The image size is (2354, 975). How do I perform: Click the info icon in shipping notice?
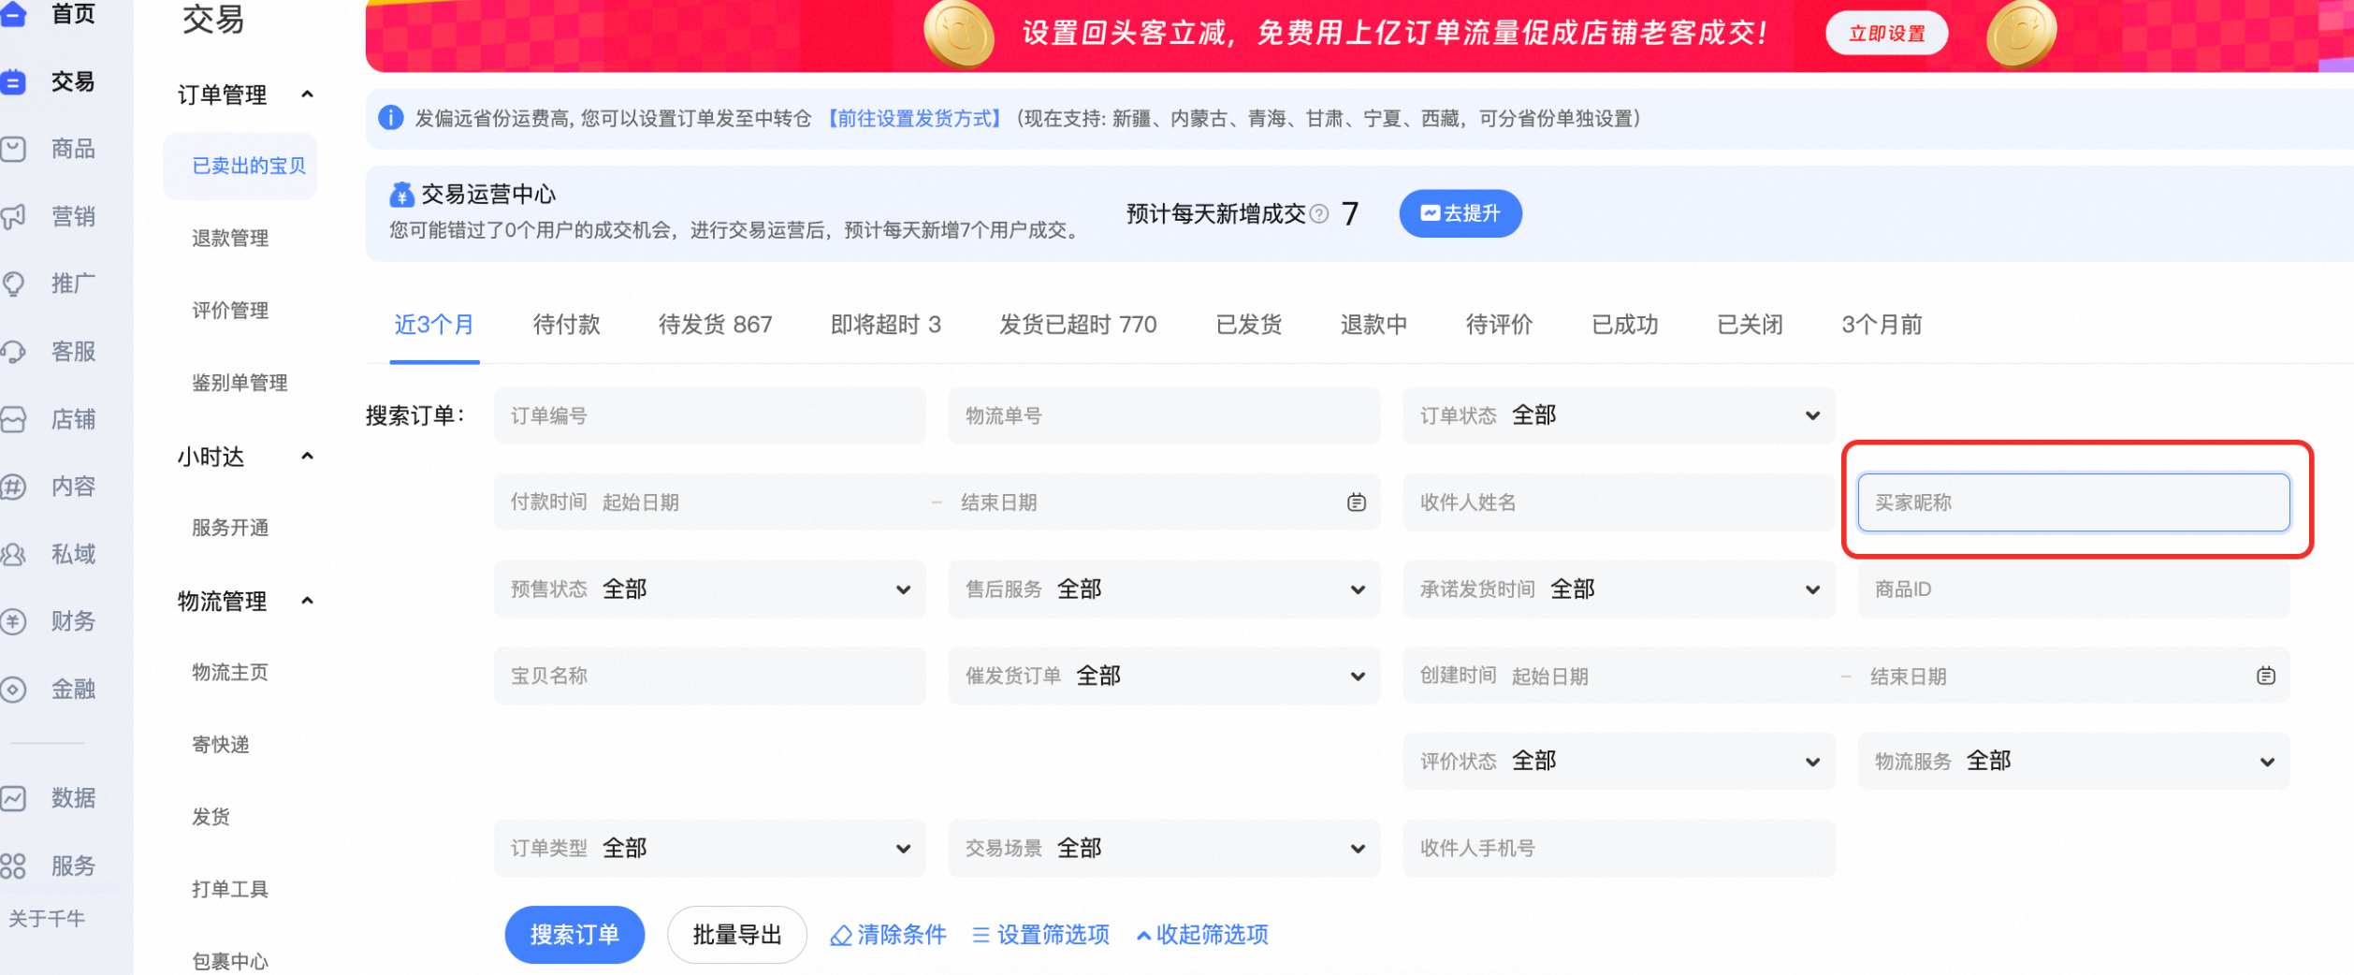point(390,118)
